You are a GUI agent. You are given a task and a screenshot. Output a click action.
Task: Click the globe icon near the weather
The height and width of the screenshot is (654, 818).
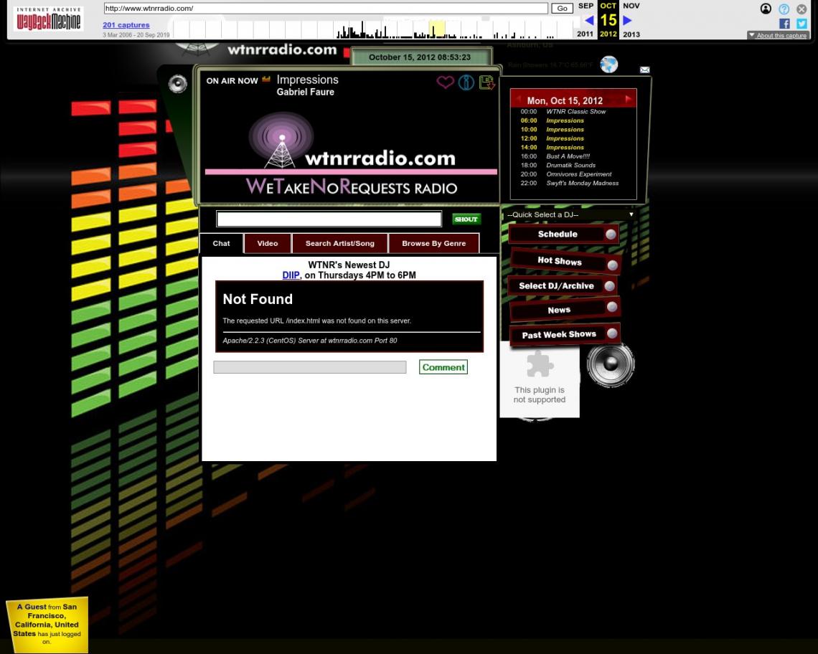coord(608,65)
